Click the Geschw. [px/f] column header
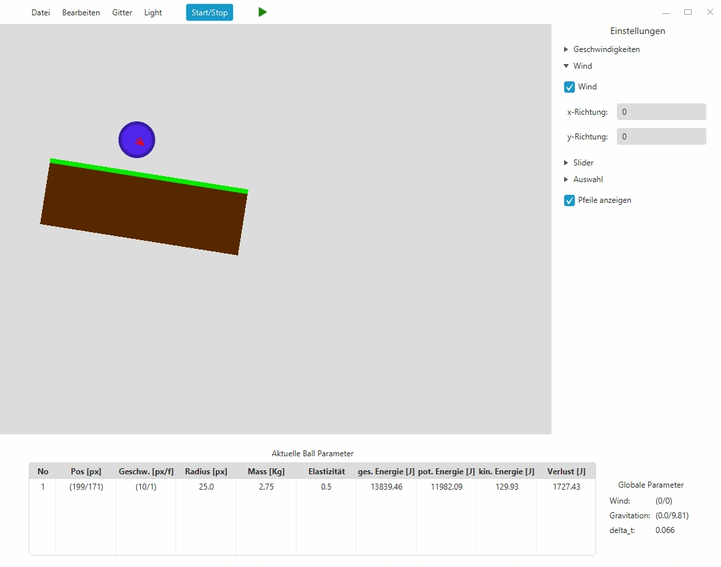 click(x=146, y=472)
